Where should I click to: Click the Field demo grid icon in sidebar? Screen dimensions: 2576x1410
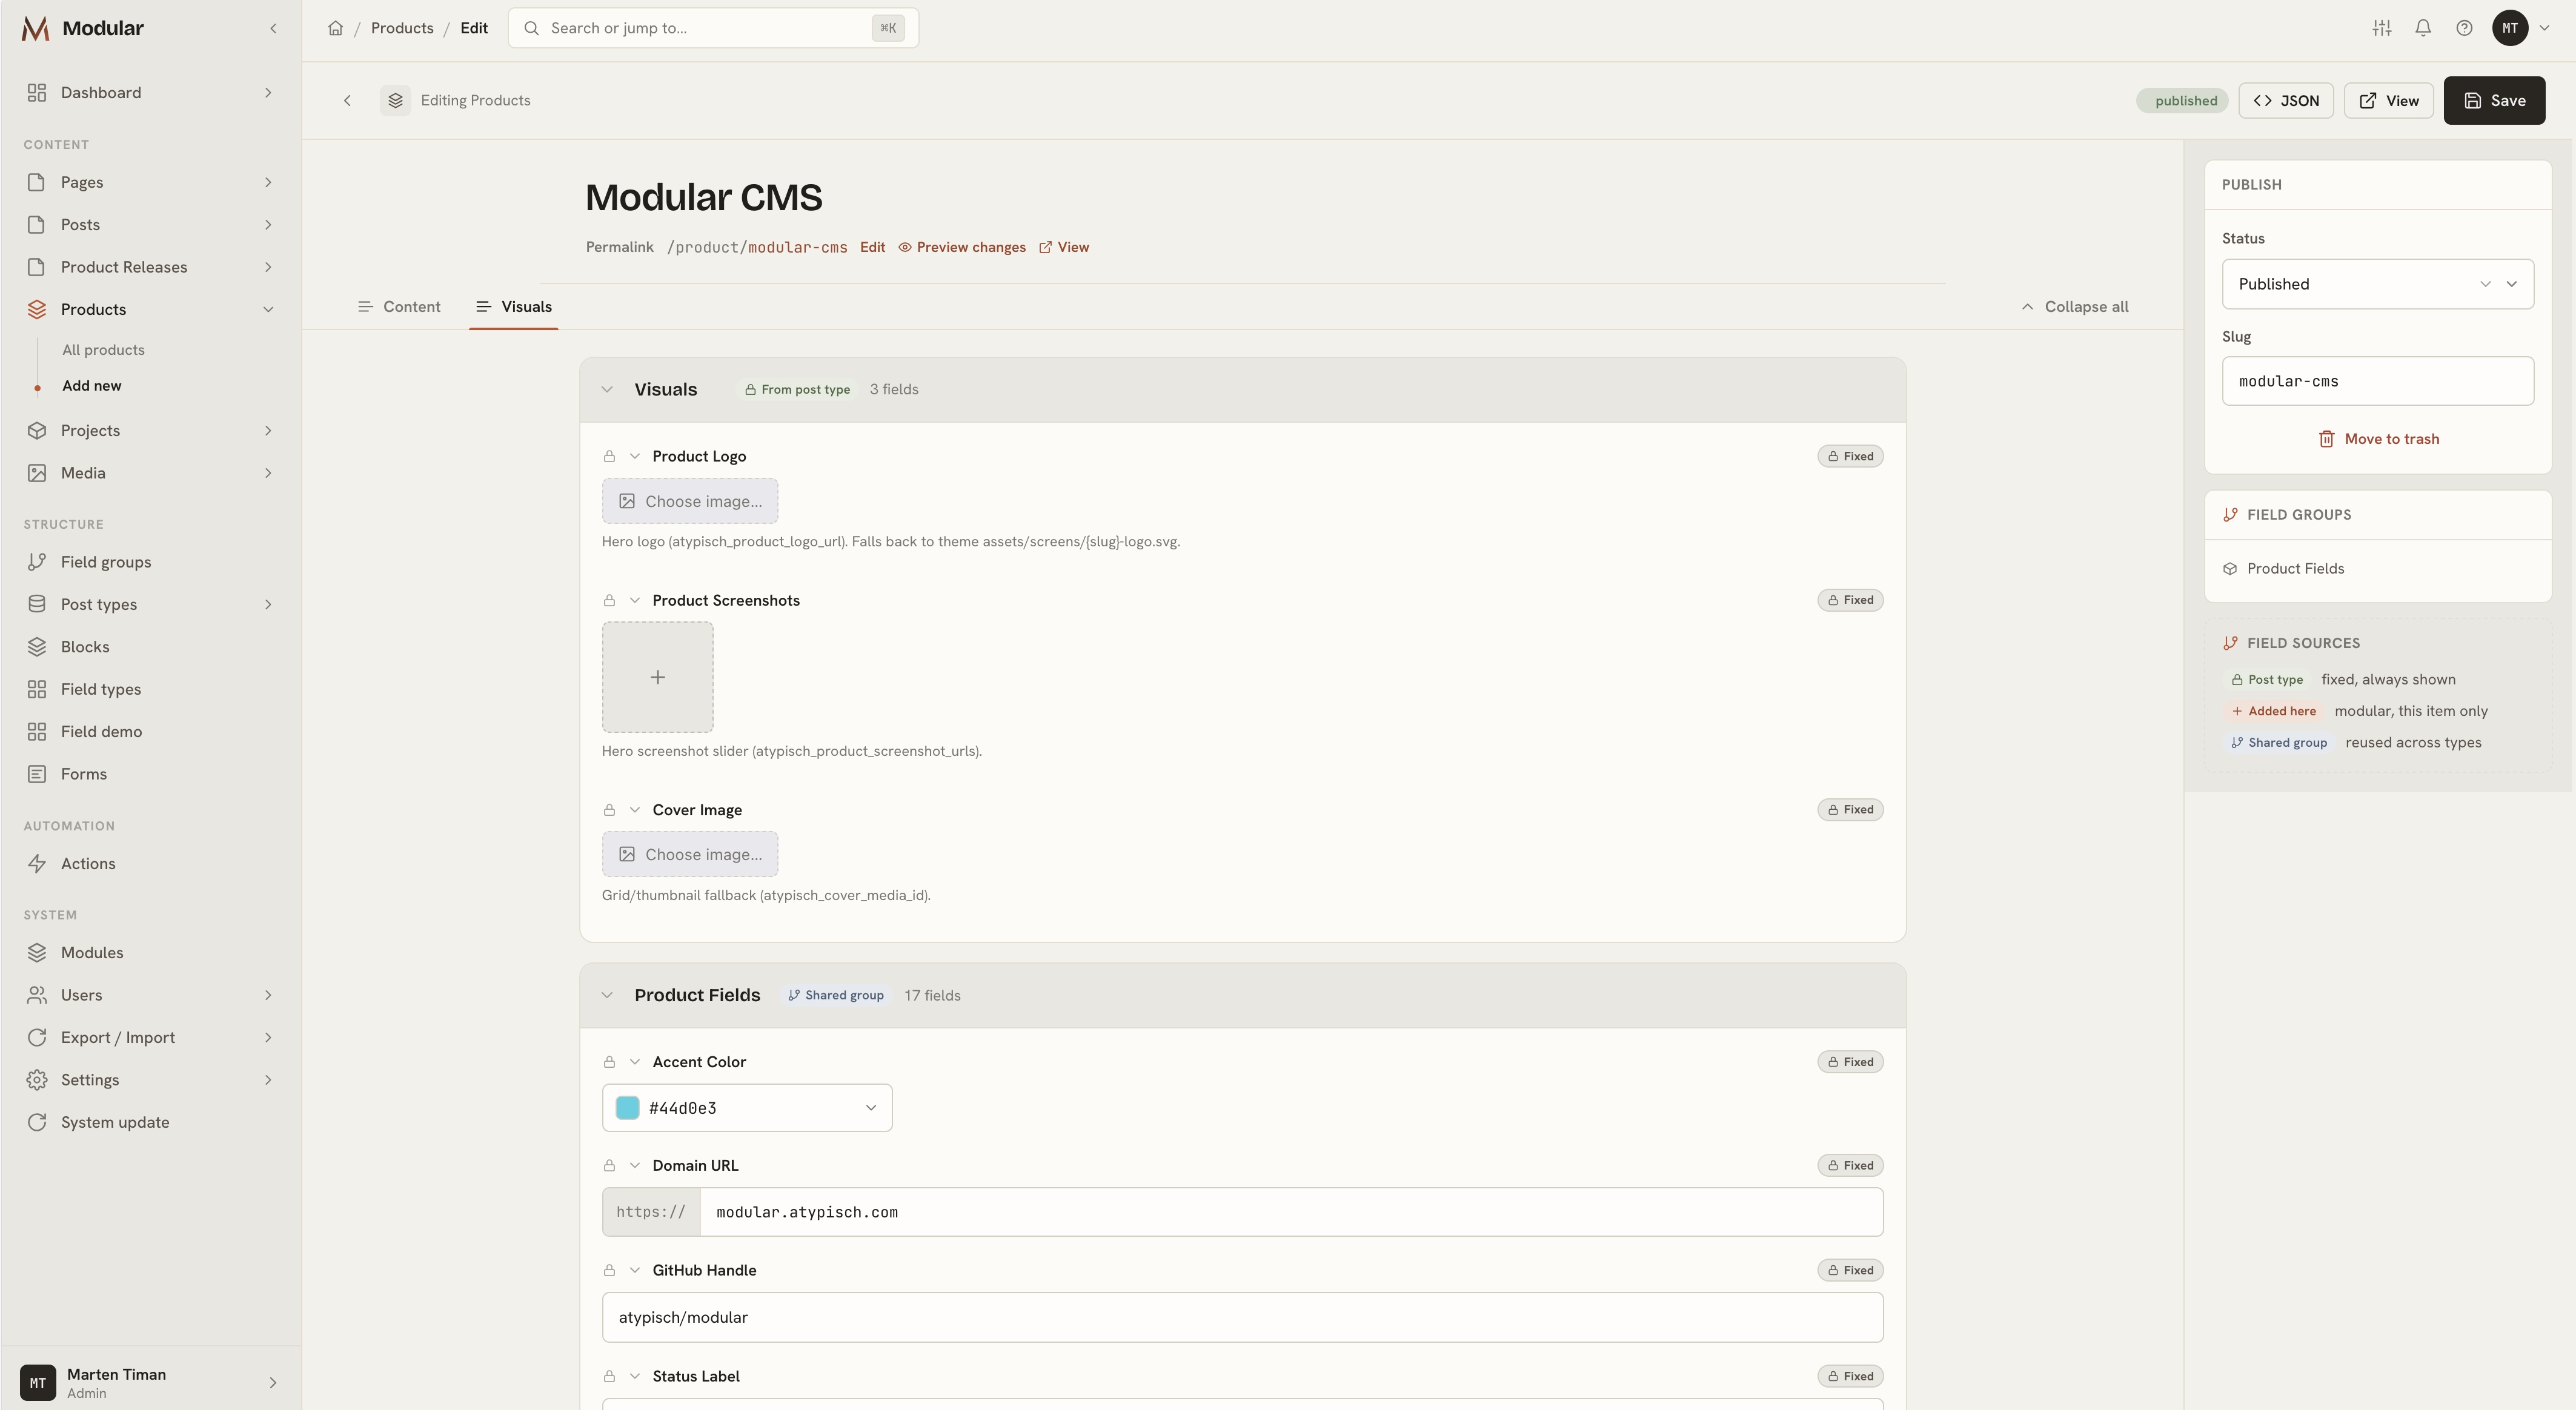pos(37,732)
